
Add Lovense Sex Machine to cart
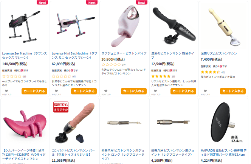pyautogui.click(x=34, y=91)
